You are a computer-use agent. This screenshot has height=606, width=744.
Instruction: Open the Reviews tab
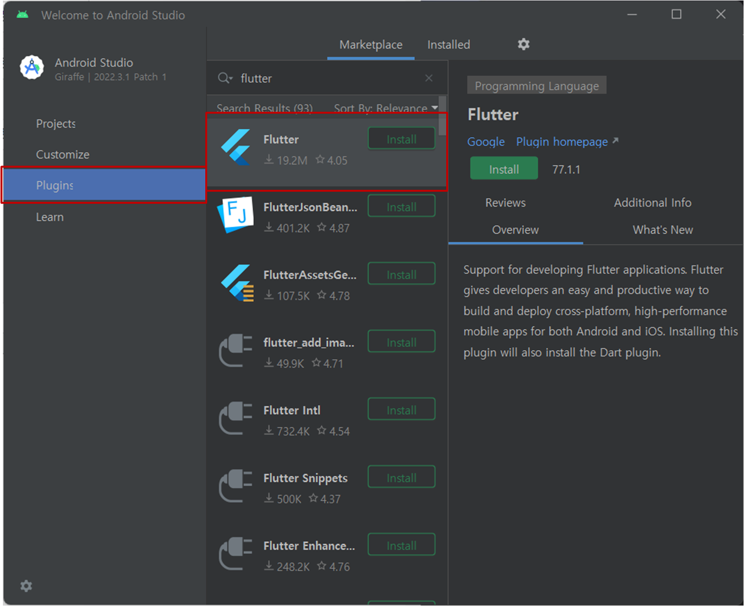click(505, 203)
